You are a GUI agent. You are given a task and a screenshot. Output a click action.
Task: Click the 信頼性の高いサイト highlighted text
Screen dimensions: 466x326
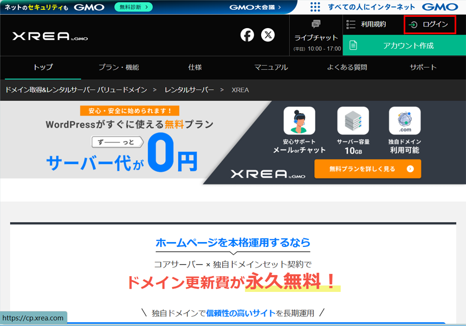[241, 313]
